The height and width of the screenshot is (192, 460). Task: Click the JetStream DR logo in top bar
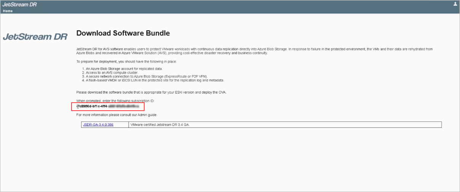pyautogui.click(x=19, y=4)
